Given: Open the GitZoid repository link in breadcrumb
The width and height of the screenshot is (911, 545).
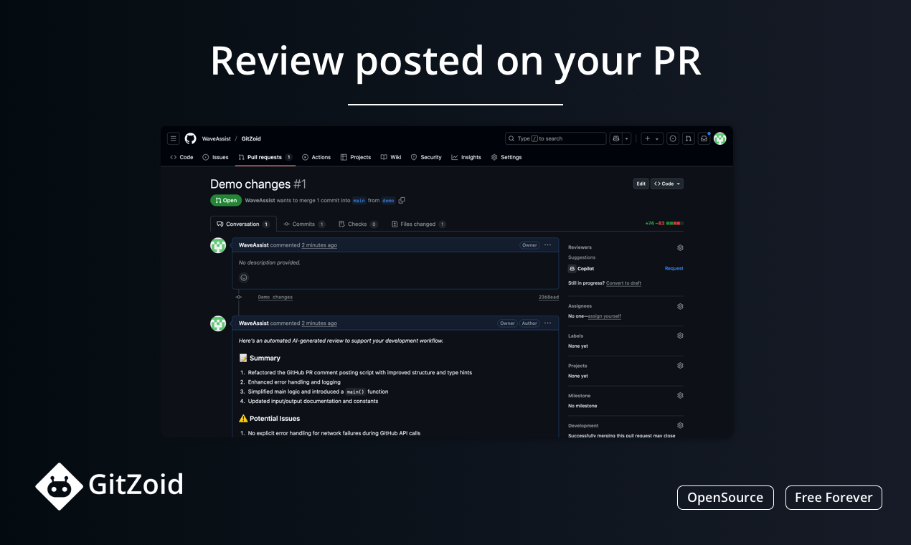Looking at the screenshot, I should (x=251, y=138).
